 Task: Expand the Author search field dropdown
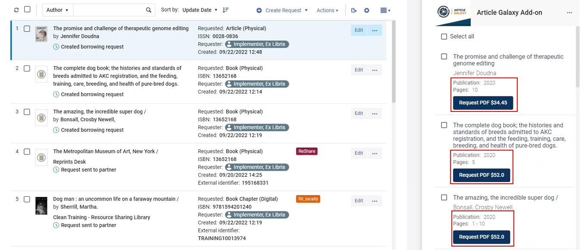point(57,10)
